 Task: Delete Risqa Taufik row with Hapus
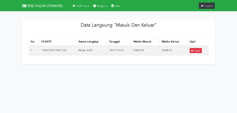point(196,51)
